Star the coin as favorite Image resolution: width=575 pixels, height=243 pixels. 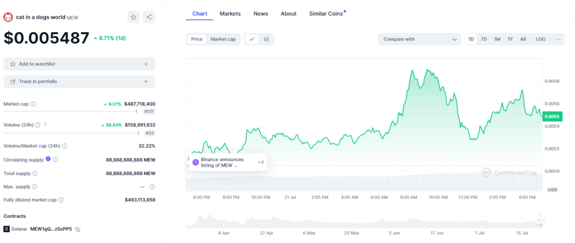134,17
